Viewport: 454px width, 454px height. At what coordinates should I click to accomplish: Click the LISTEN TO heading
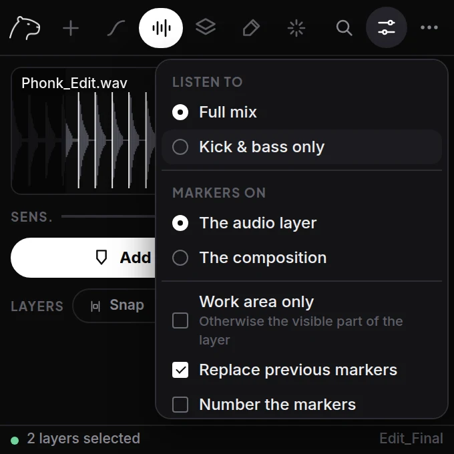pos(208,82)
